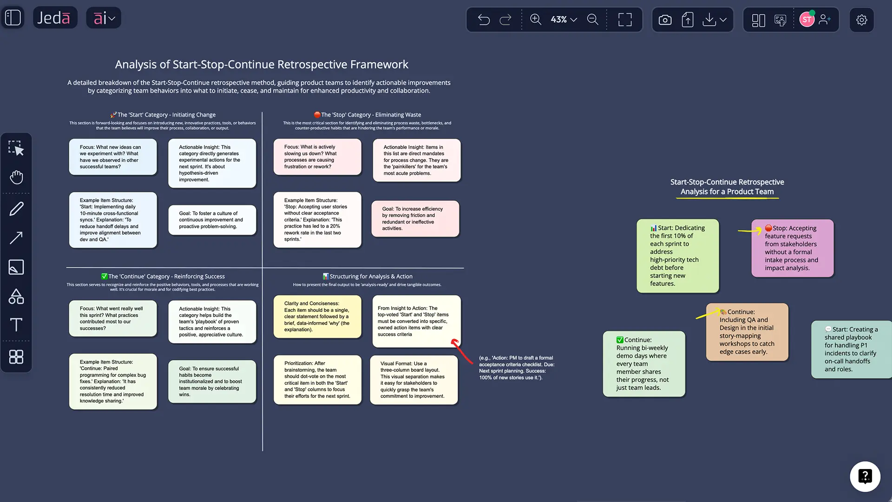Select the selection cursor tool
Viewport: 892px width, 502px height.
pyautogui.click(x=16, y=148)
